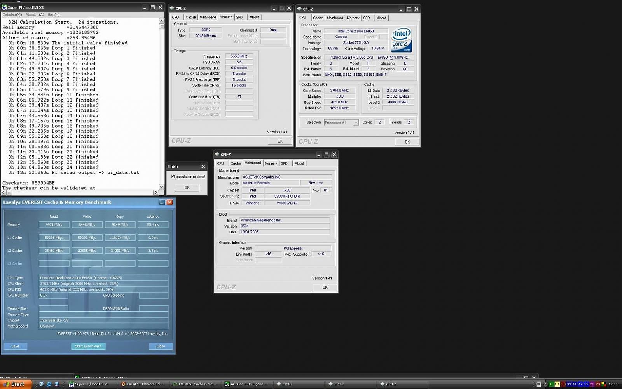Viewport: 622px width, 389px height.
Task: Click the red 1.0 tray icon
Action: point(563,384)
